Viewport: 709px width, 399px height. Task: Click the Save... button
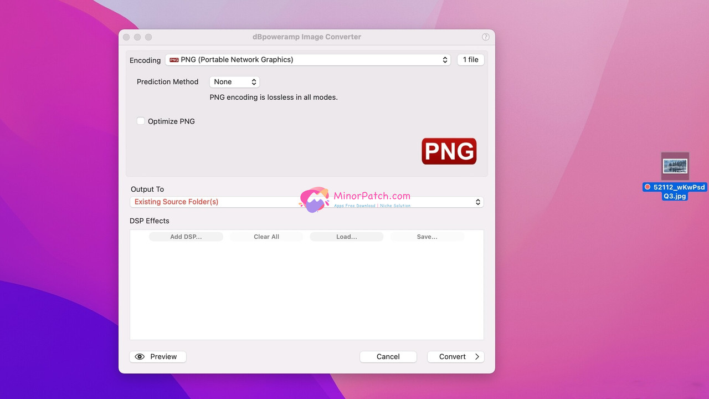click(x=427, y=237)
